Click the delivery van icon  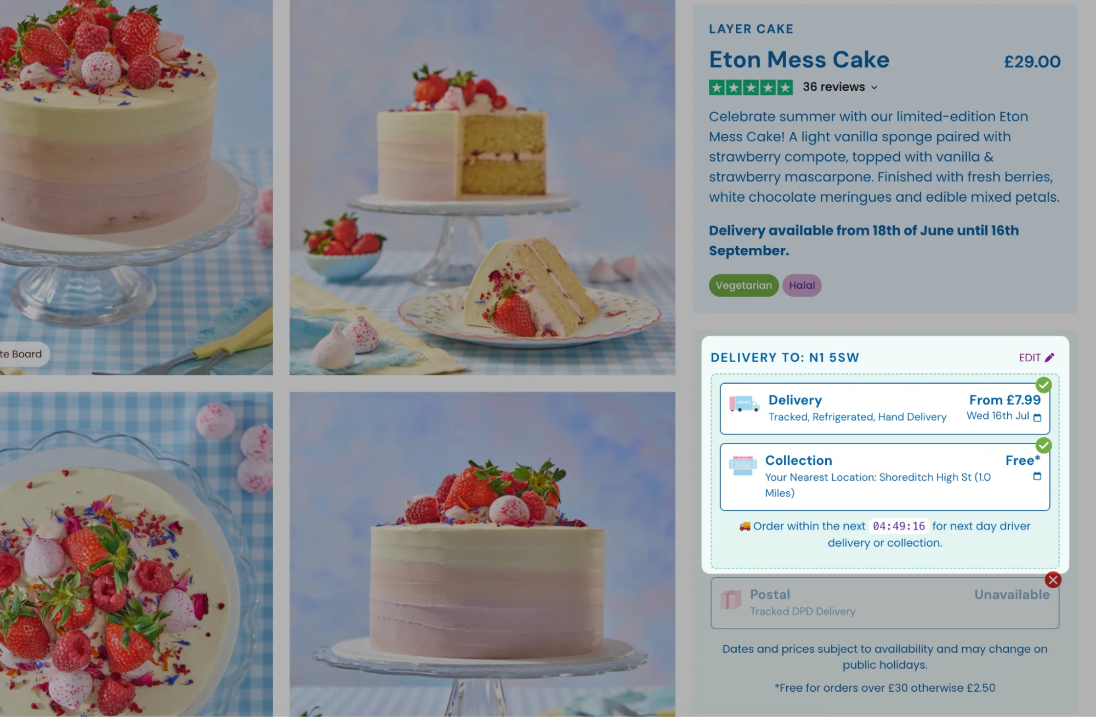click(744, 404)
